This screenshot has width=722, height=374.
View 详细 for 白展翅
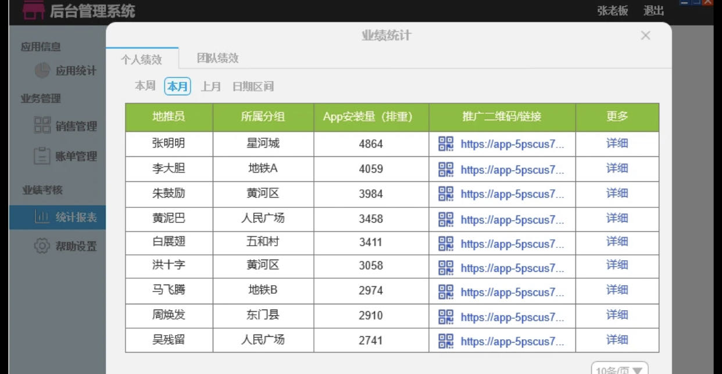[617, 242]
